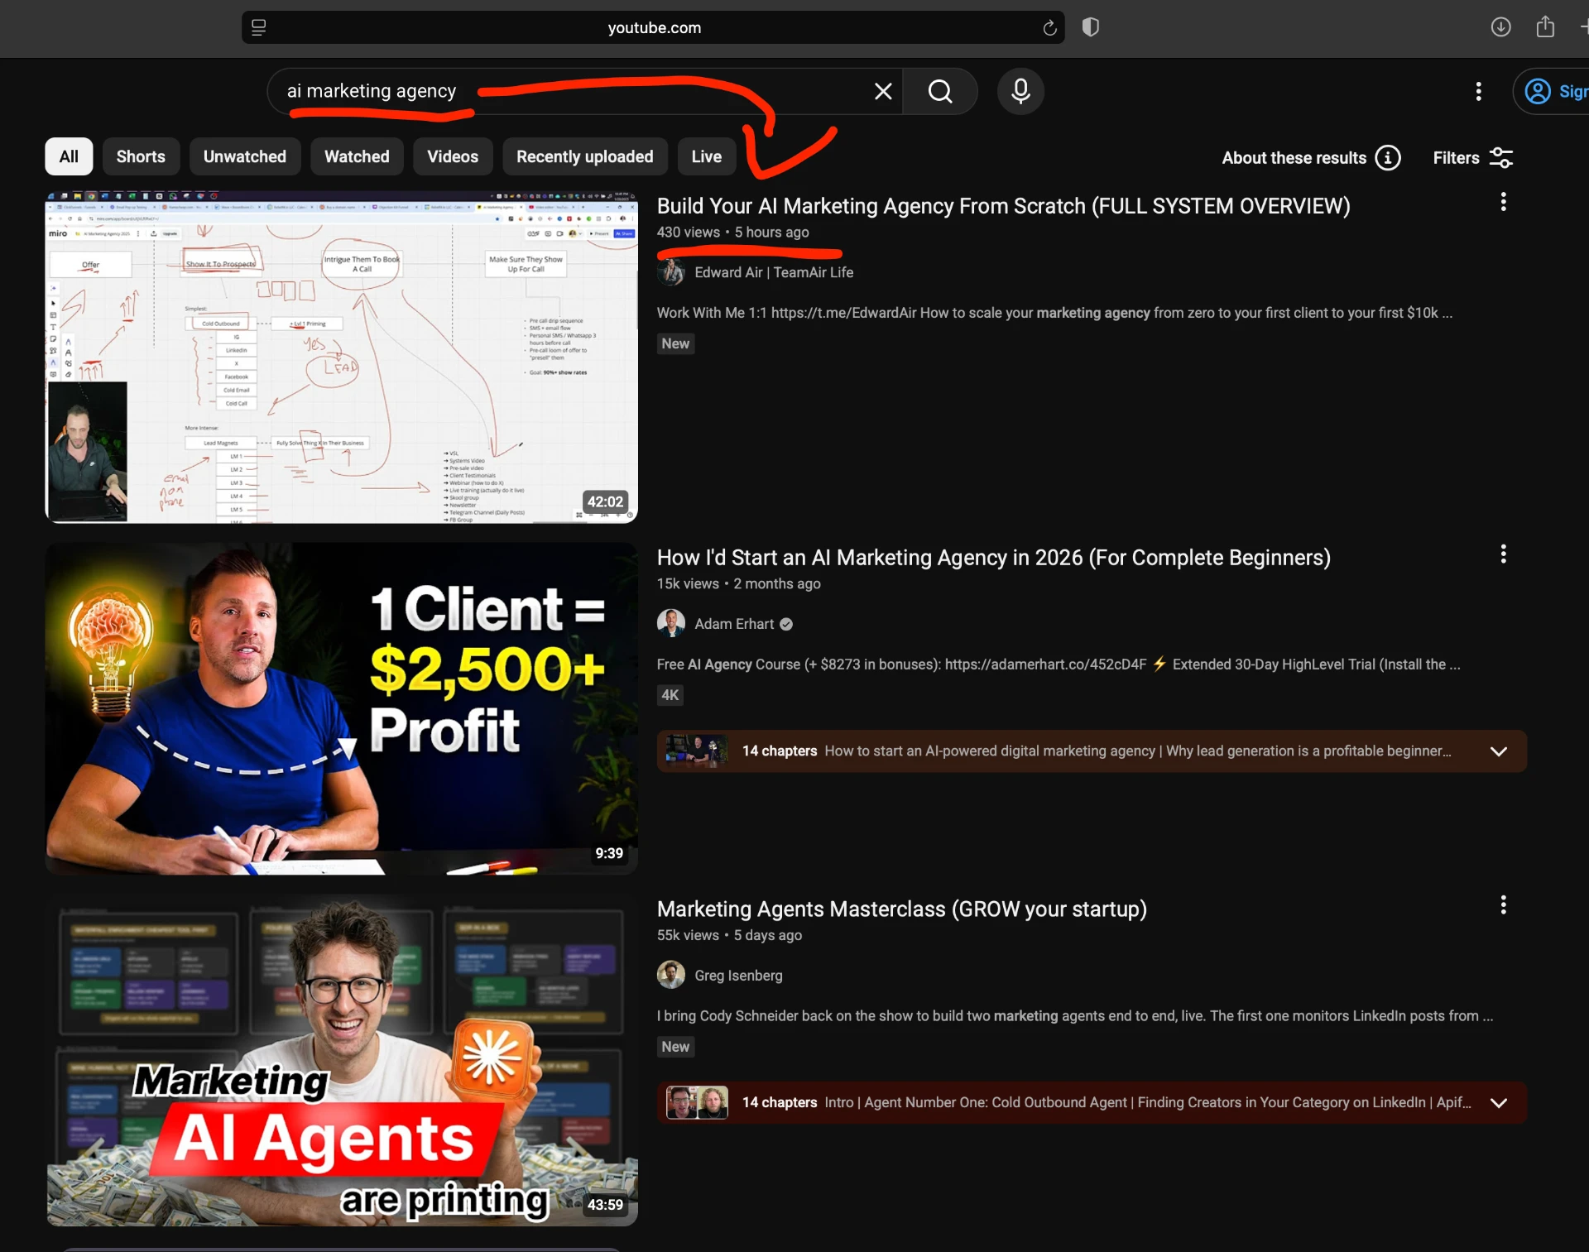Open the Filters sliders icon
The height and width of the screenshot is (1252, 1589).
(1500, 158)
